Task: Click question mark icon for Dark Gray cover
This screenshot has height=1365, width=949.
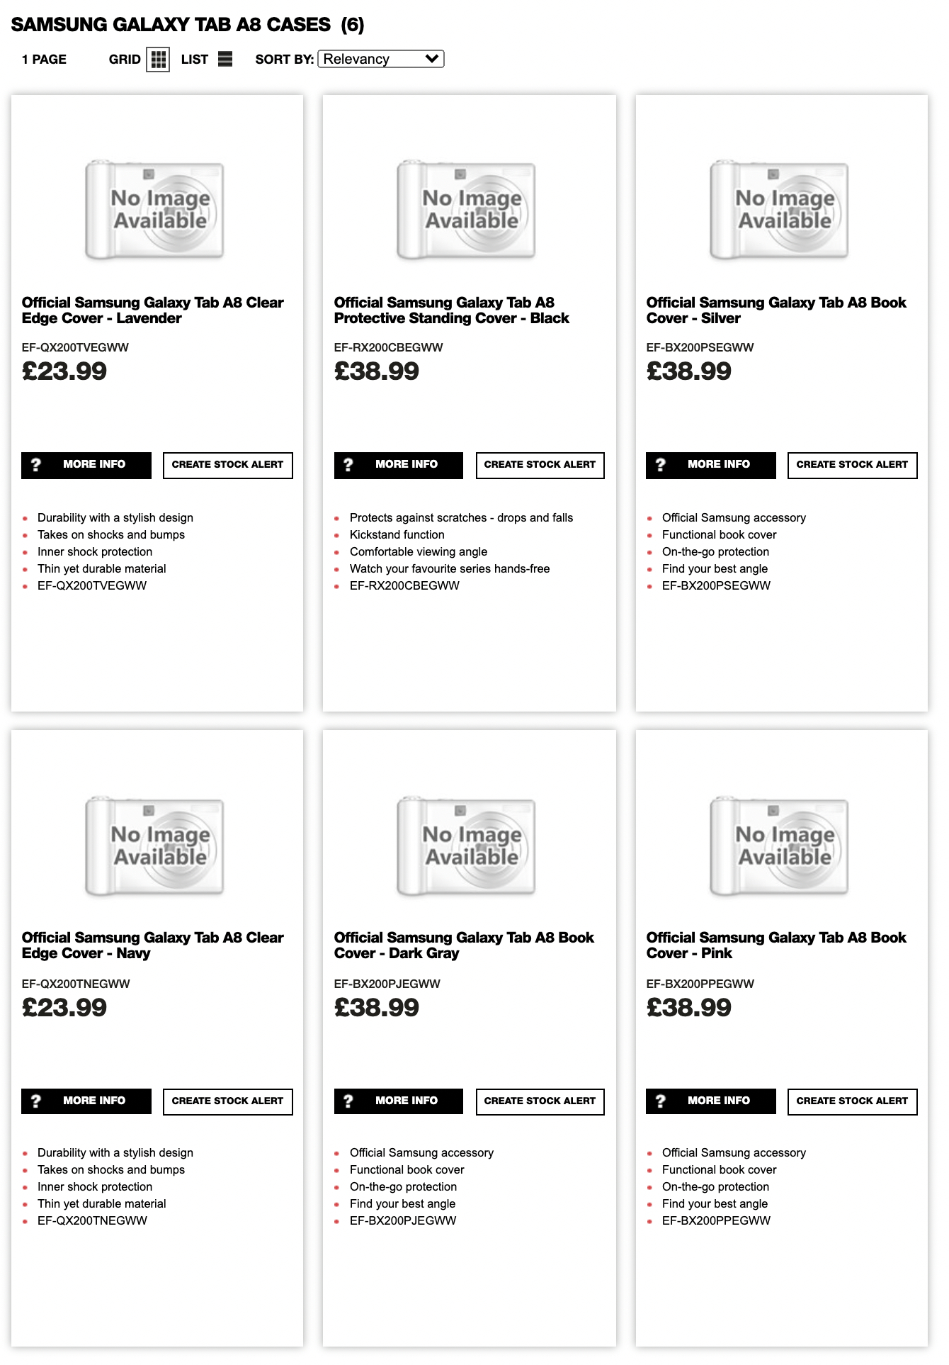Action: pos(348,1101)
